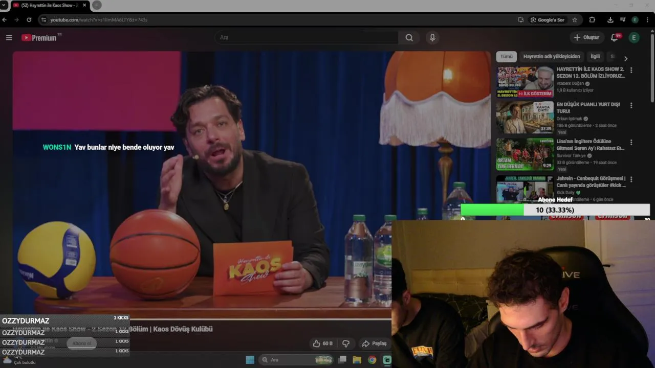Open File Explorer from the taskbar
Image resolution: width=655 pixels, height=368 pixels.
(x=357, y=360)
